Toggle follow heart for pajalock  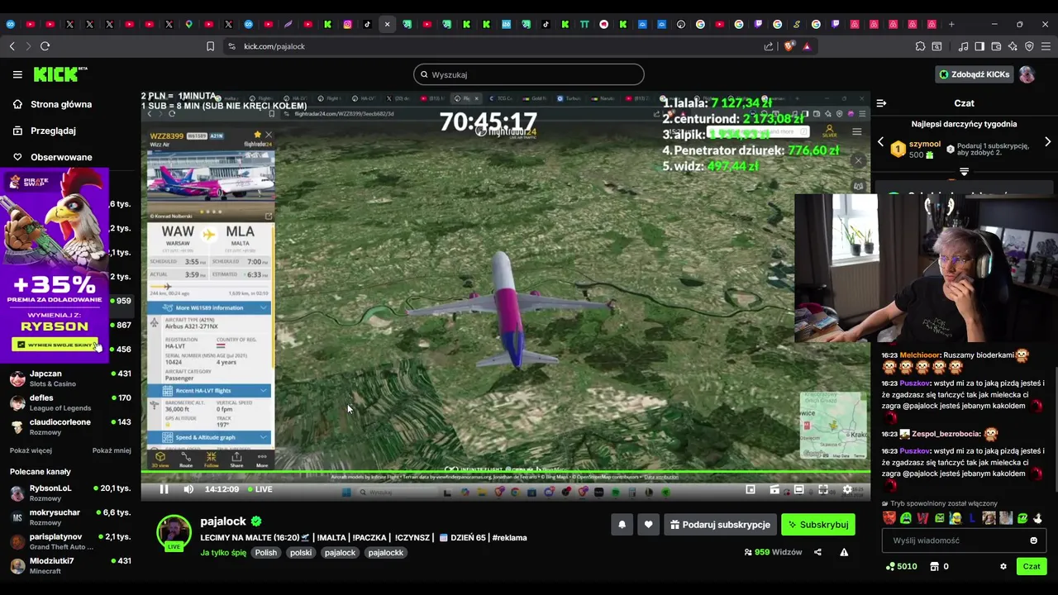pyautogui.click(x=648, y=525)
